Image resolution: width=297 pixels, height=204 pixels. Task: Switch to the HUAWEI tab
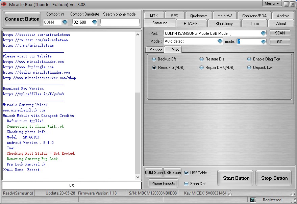[191, 24]
